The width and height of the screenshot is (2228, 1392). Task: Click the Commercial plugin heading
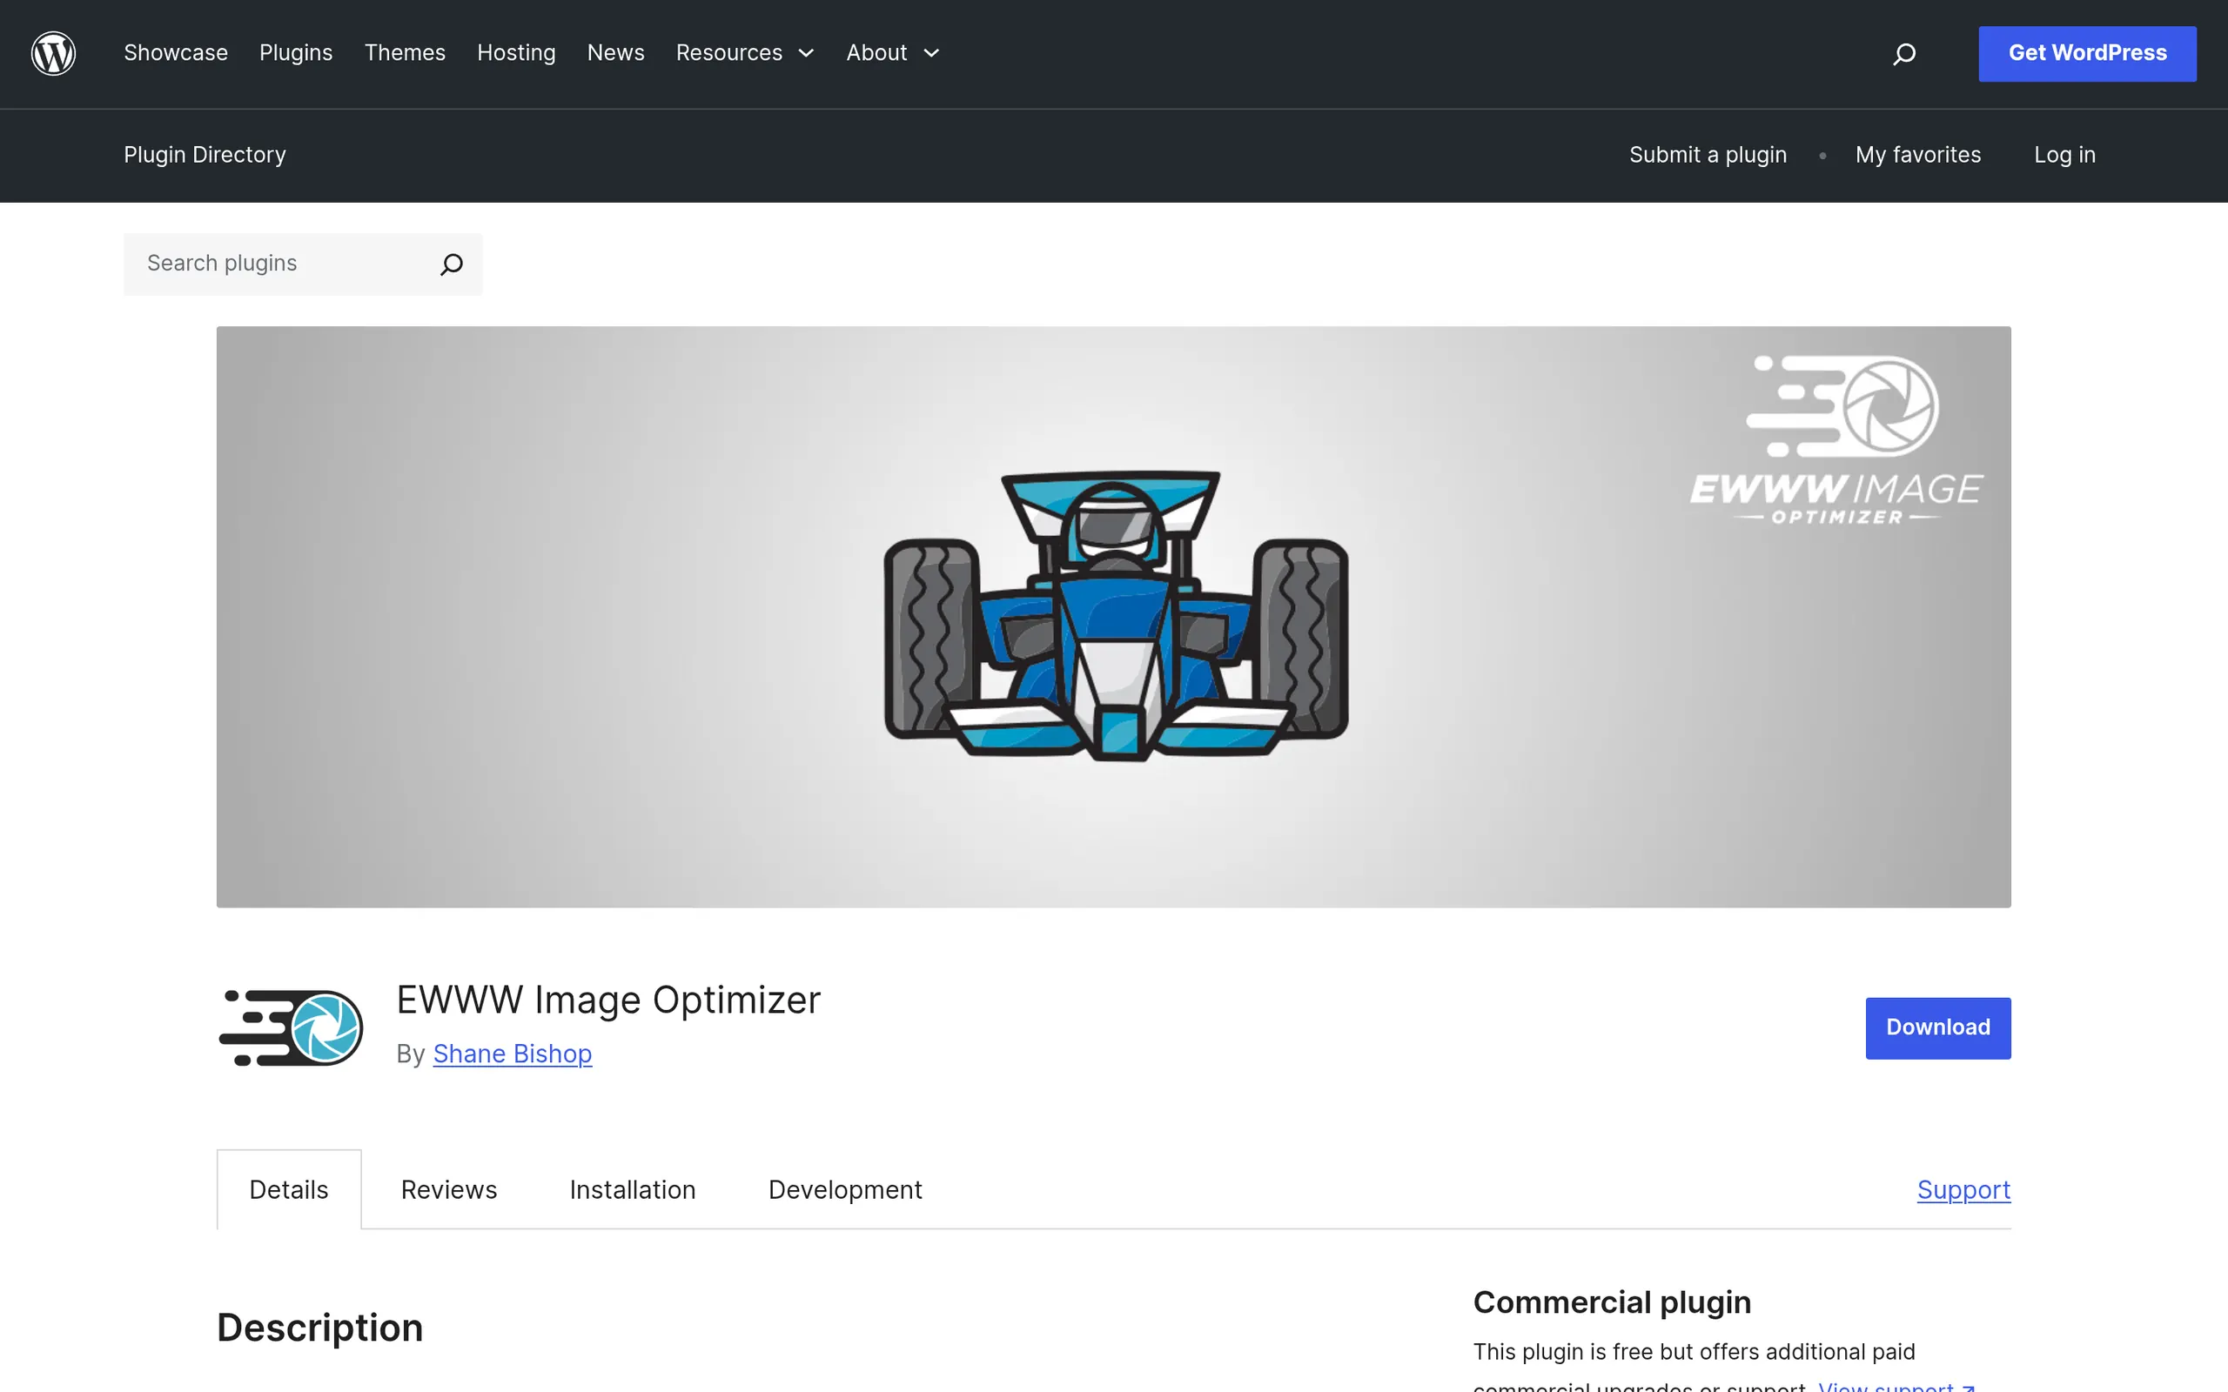tap(1612, 1302)
